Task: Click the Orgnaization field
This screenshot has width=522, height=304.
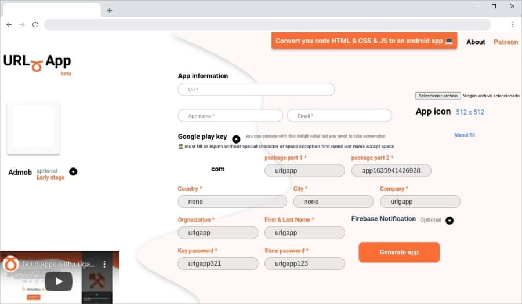Action: coord(217,233)
